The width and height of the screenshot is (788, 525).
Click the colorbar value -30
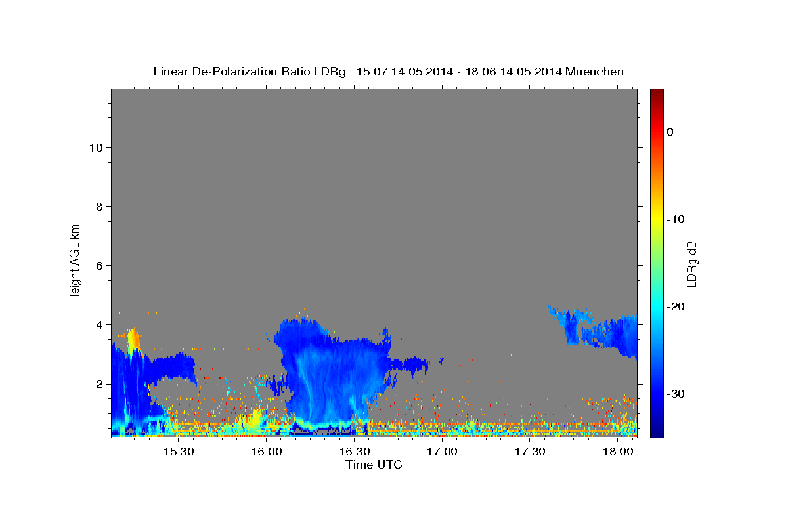click(675, 394)
